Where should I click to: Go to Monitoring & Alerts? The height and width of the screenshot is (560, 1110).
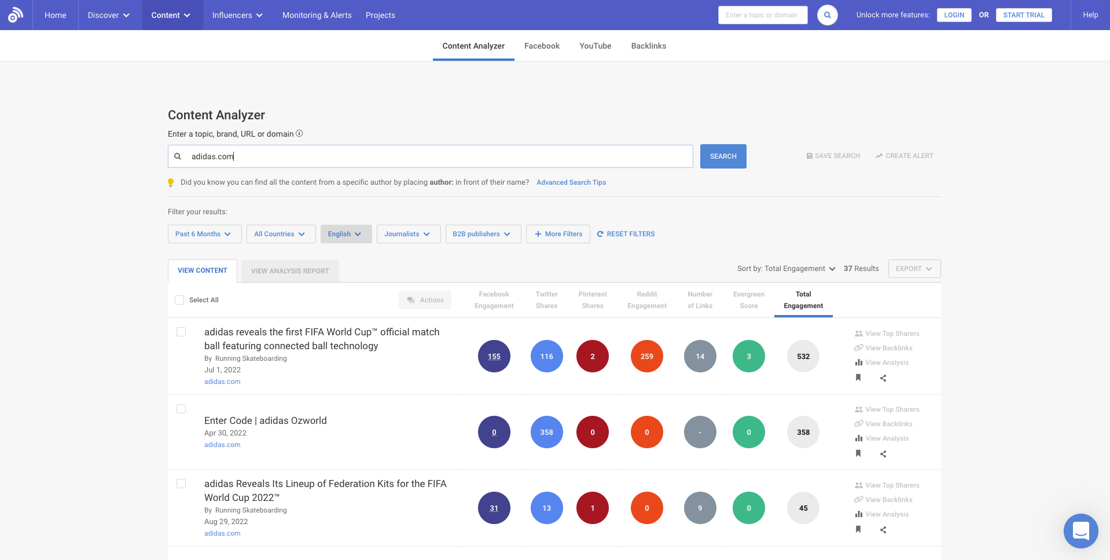[x=317, y=15]
